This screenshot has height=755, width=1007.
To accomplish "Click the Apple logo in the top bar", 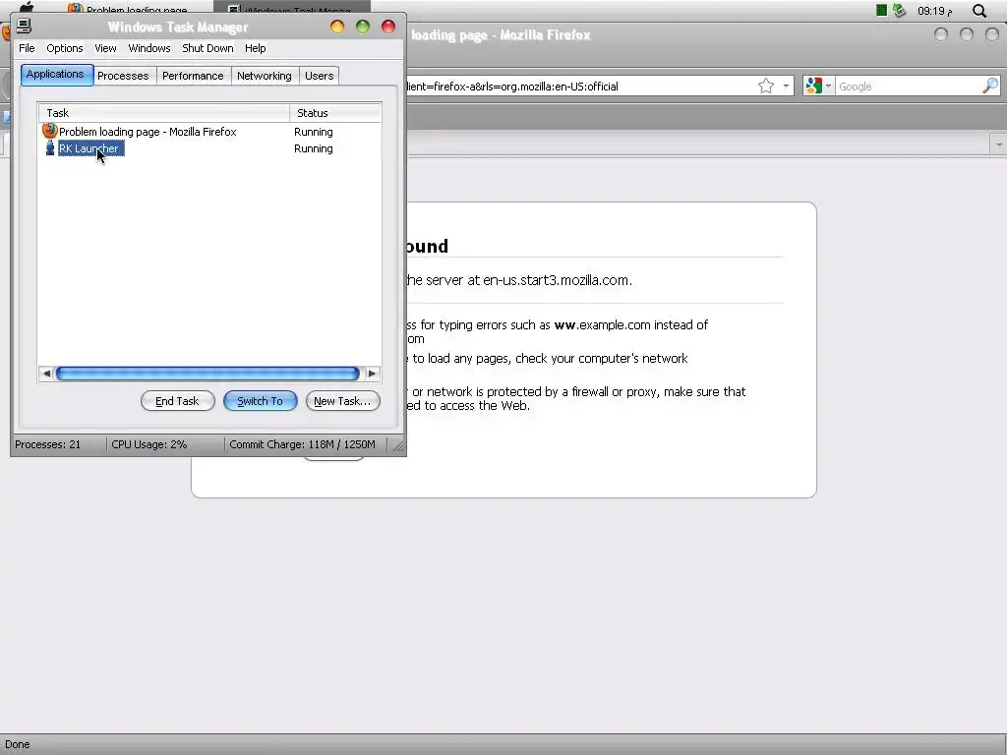I will tap(26, 8).
